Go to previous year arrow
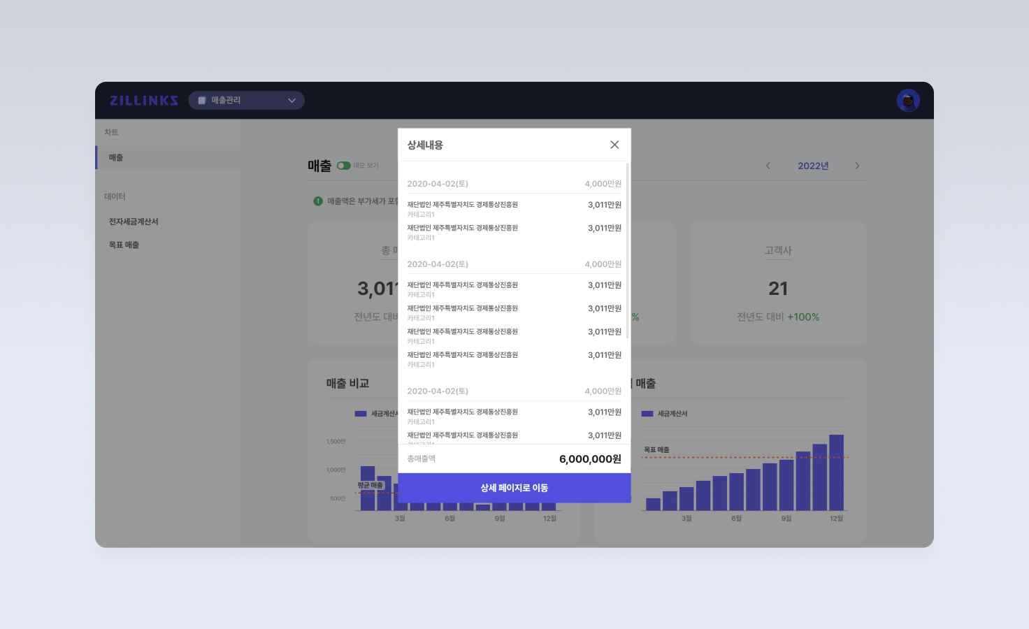This screenshot has width=1029, height=629. tap(768, 166)
